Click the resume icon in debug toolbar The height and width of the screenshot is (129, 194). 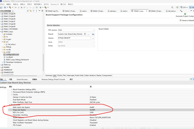[x=16, y=7]
